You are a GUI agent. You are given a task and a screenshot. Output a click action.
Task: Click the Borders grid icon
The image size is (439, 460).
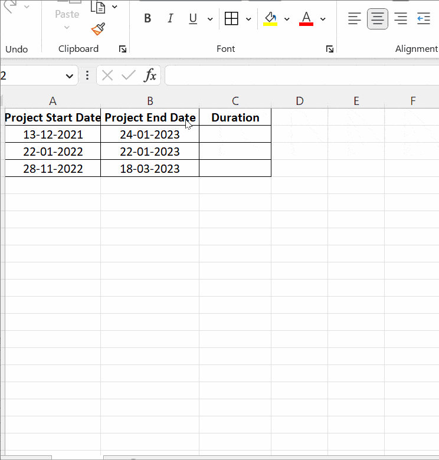click(x=232, y=19)
